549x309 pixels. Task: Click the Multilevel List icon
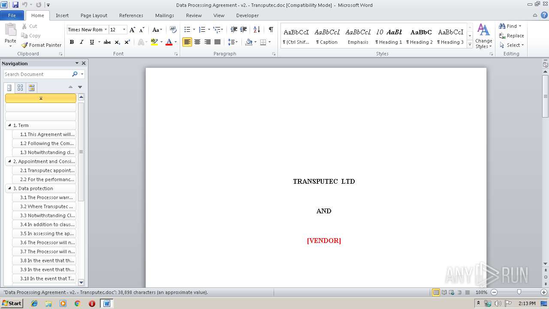pos(217,30)
